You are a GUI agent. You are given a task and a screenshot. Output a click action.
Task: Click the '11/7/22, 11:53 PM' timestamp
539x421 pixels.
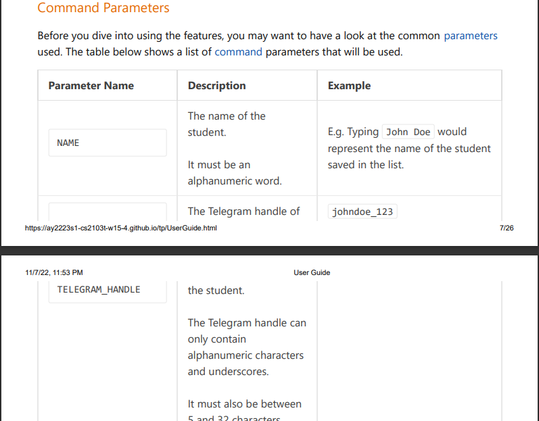click(x=54, y=272)
